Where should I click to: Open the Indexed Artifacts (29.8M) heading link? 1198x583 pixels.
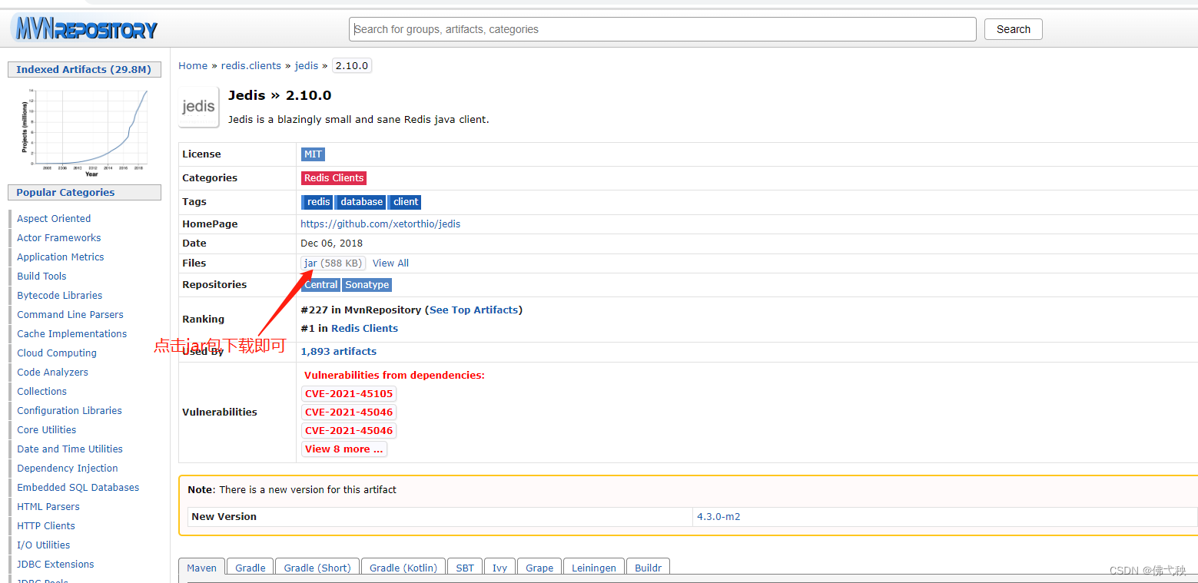click(85, 69)
